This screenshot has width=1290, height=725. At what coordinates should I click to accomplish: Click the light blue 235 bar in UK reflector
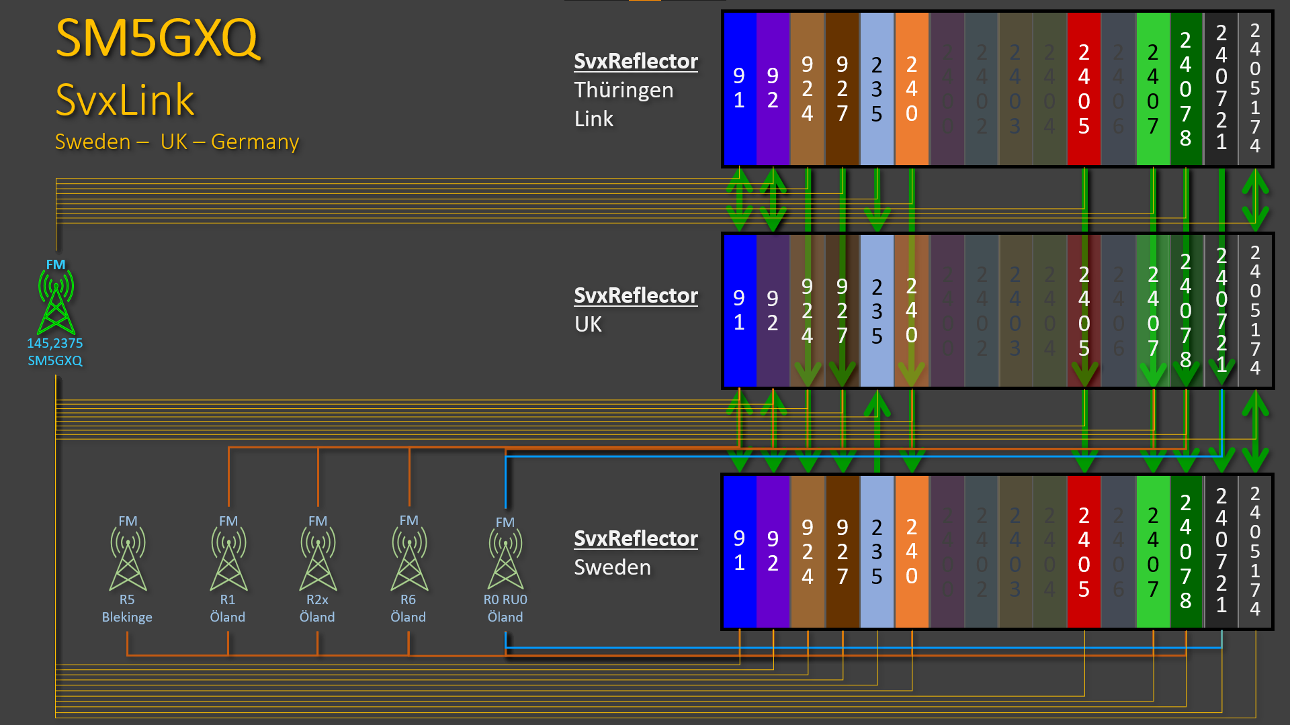877,310
